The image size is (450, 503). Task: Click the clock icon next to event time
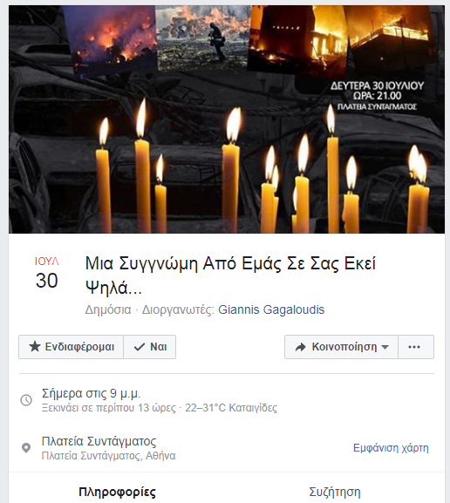(26, 400)
